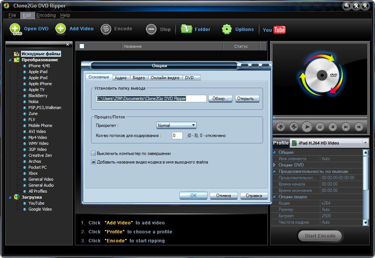The image size is (375, 258).
Task: Confirm options with OK button
Action: click(x=193, y=196)
